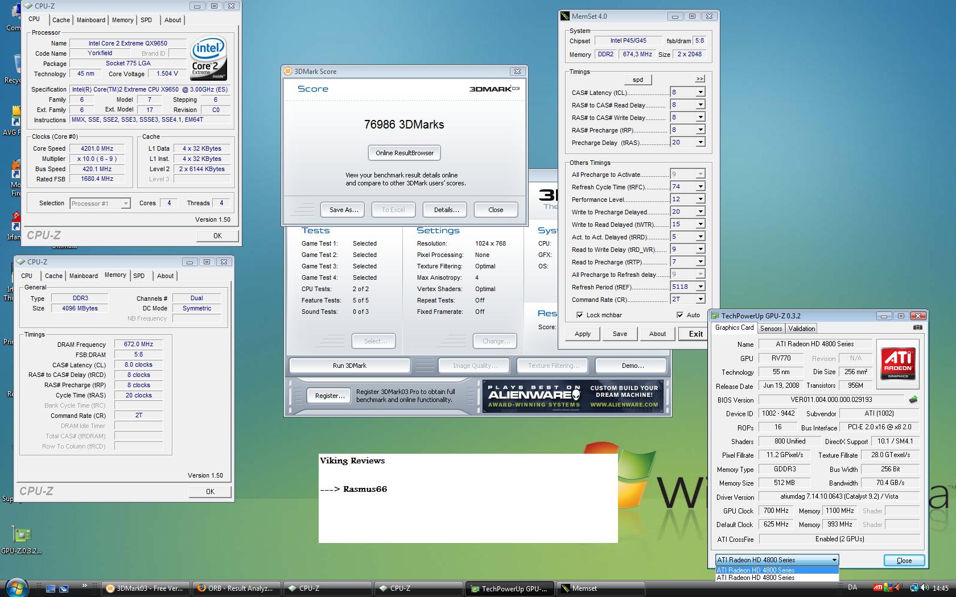Open Refresh Period (tREF) dropdown
956x597 pixels.
[x=700, y=287]
